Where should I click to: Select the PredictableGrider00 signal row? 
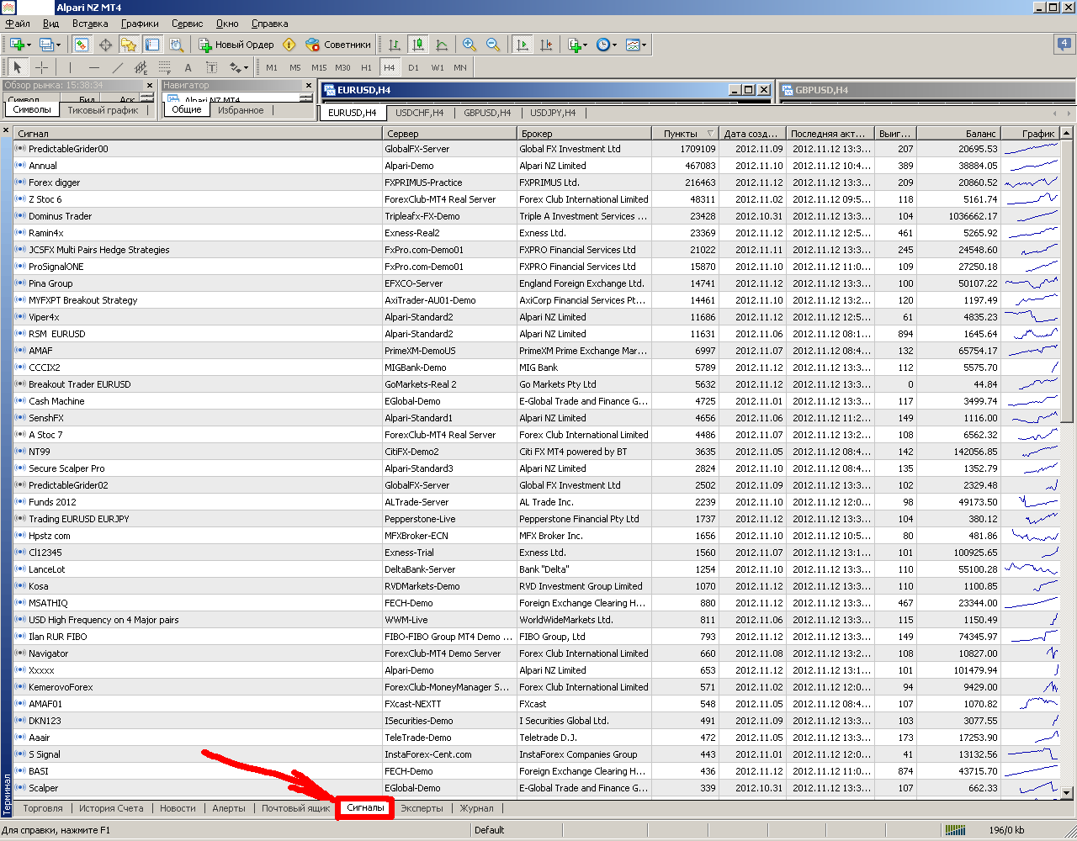tap(68, 149)
